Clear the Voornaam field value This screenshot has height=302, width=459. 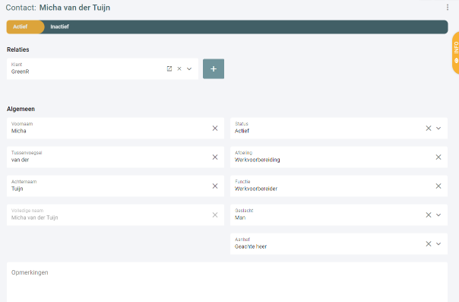[215, 128]
